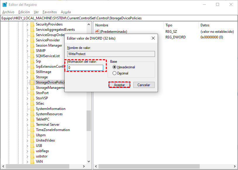Screen dimensions: 238x170
Task: Click the Ubpm folder icon
Action: click(x=32, y=135)
